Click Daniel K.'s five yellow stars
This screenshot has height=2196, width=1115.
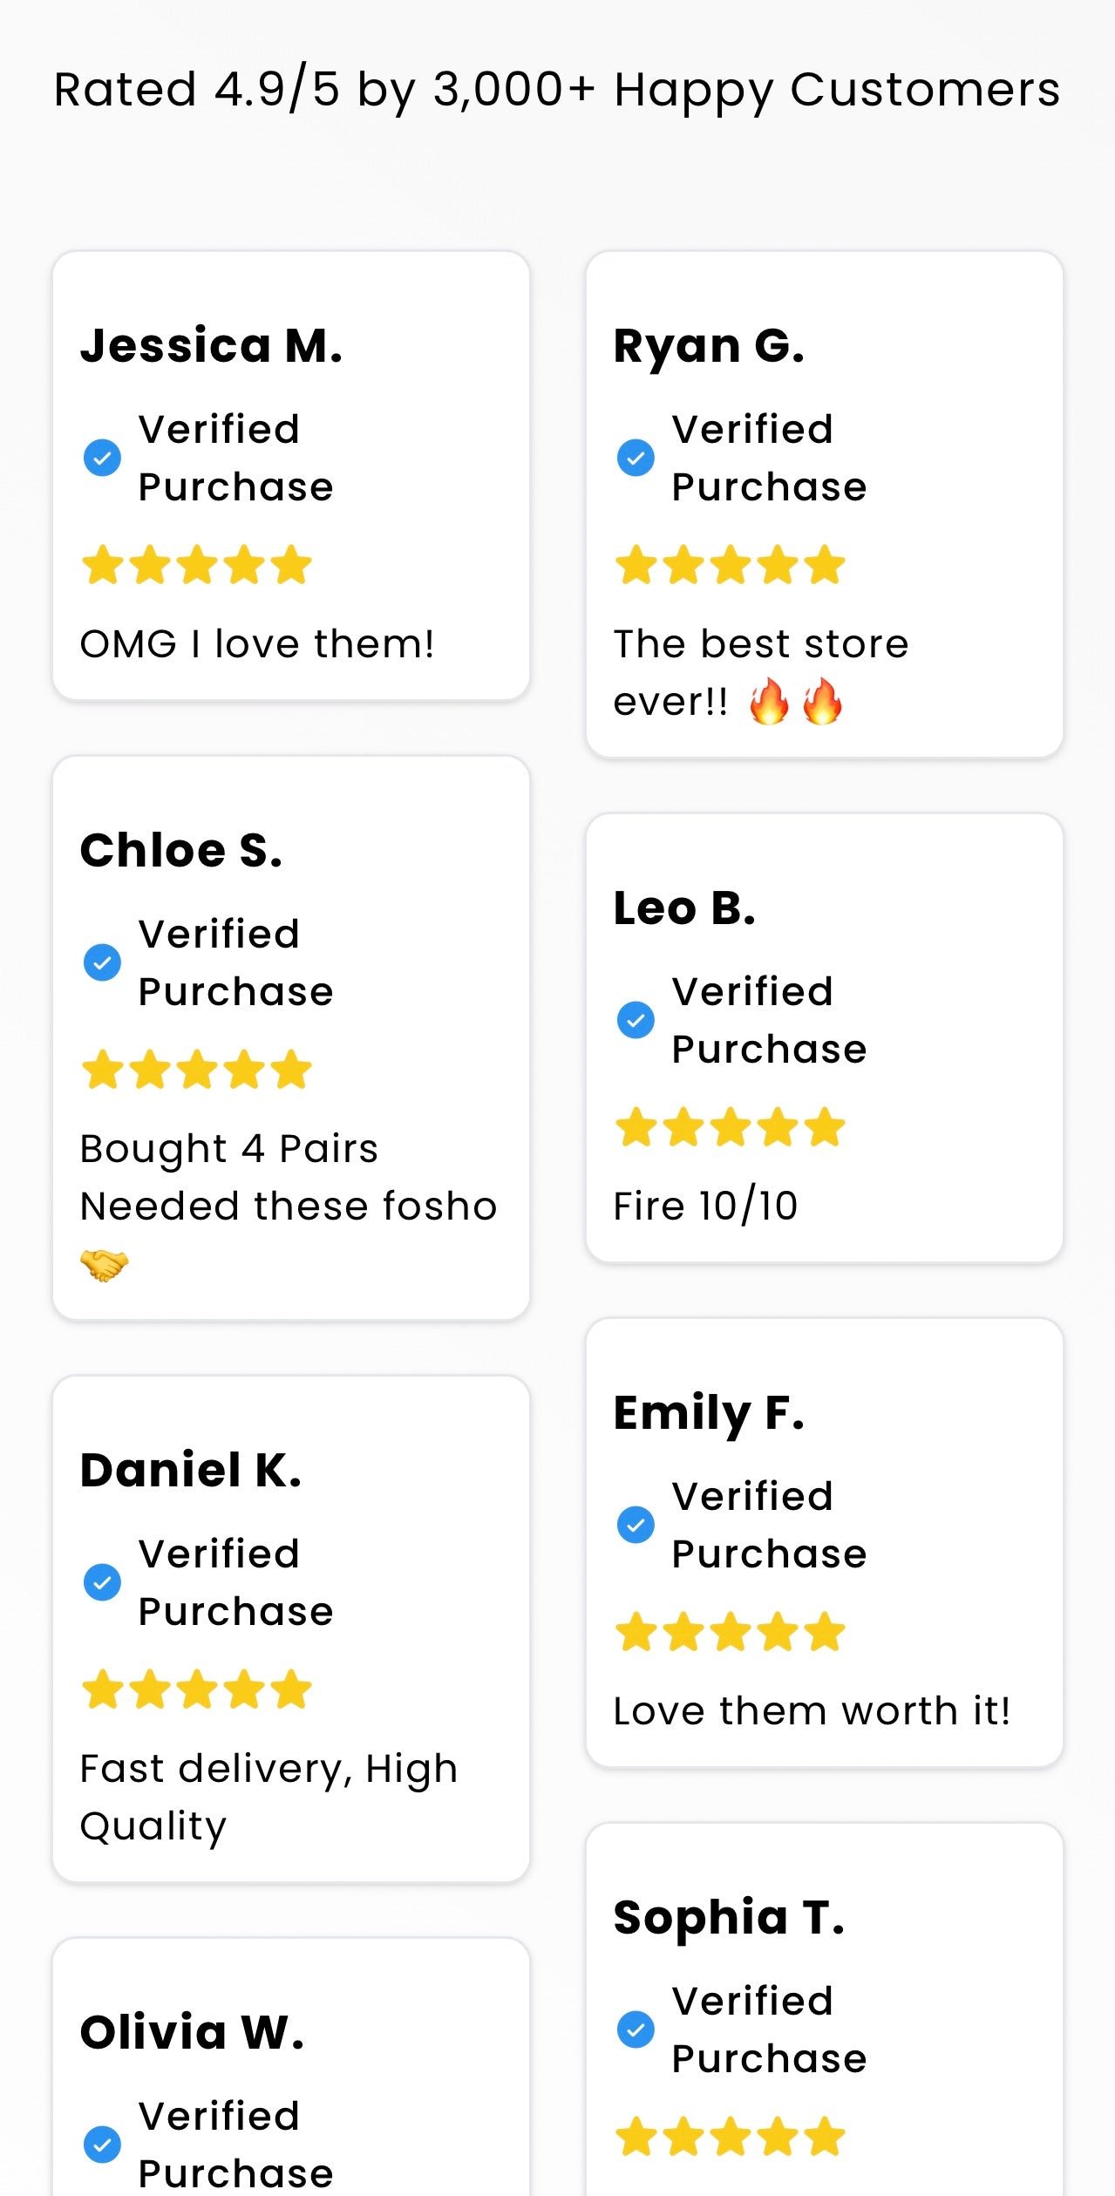(197, 1689)
